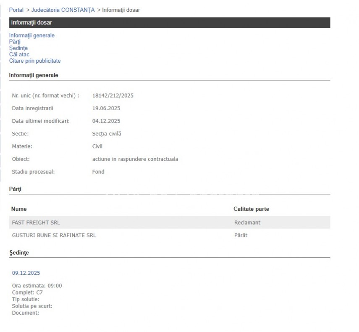
Task: Click the Pârât party role cell
Action: tap(241, 235)
